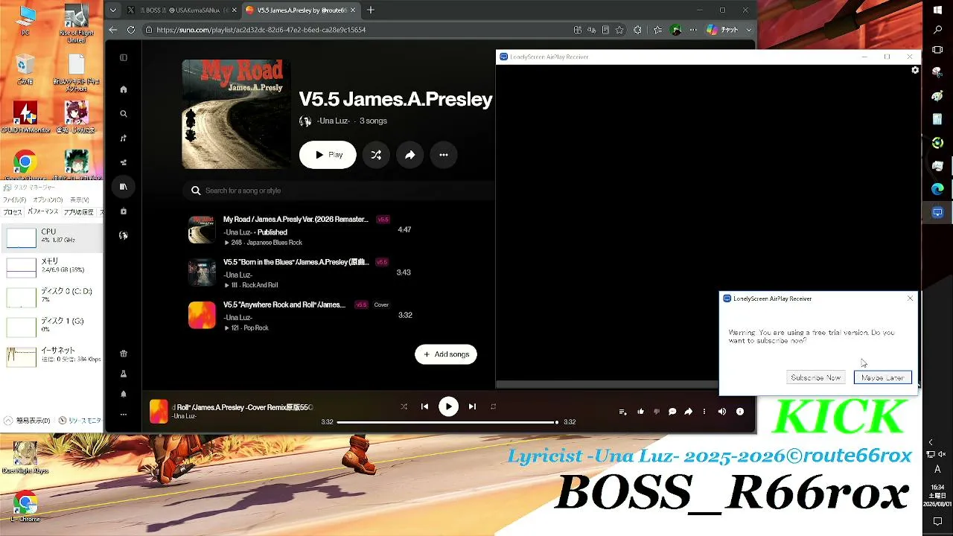The width and height of the screenshot is (953, 536).
Task: Click Maybe Later in LonelyScreen dialog
Action: click(x=883, y=377)
